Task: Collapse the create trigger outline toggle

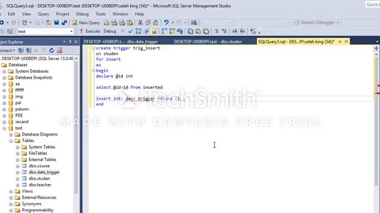Action: click(94, 48)
